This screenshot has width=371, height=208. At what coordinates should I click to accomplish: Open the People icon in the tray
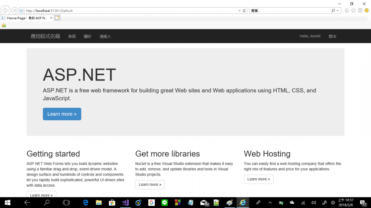click(258, 203)
